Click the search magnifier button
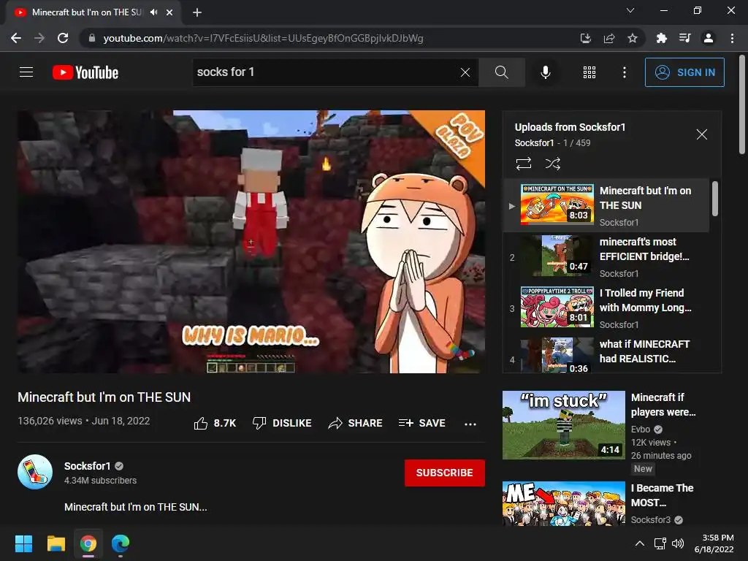748x561 pixels. (501, 72)
